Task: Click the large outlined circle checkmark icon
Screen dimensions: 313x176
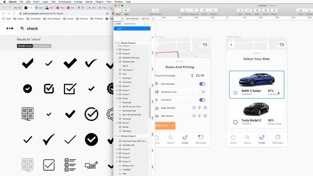Action: pos(91,114)
